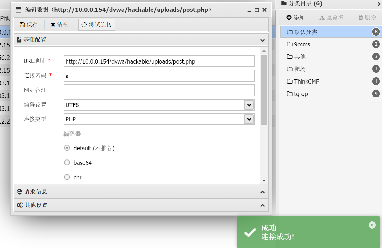Select the base64 encoder
Viewport: 382px width, 248px height.
[67, 163]
